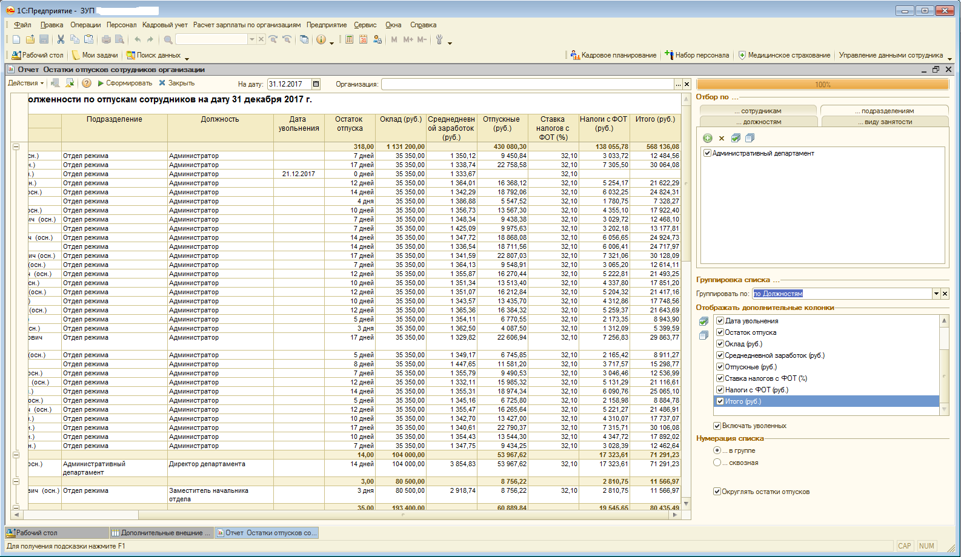Open the toolbar search field dropdown
The width and height of the screenshot is (961, 557).
pos(252,39)
